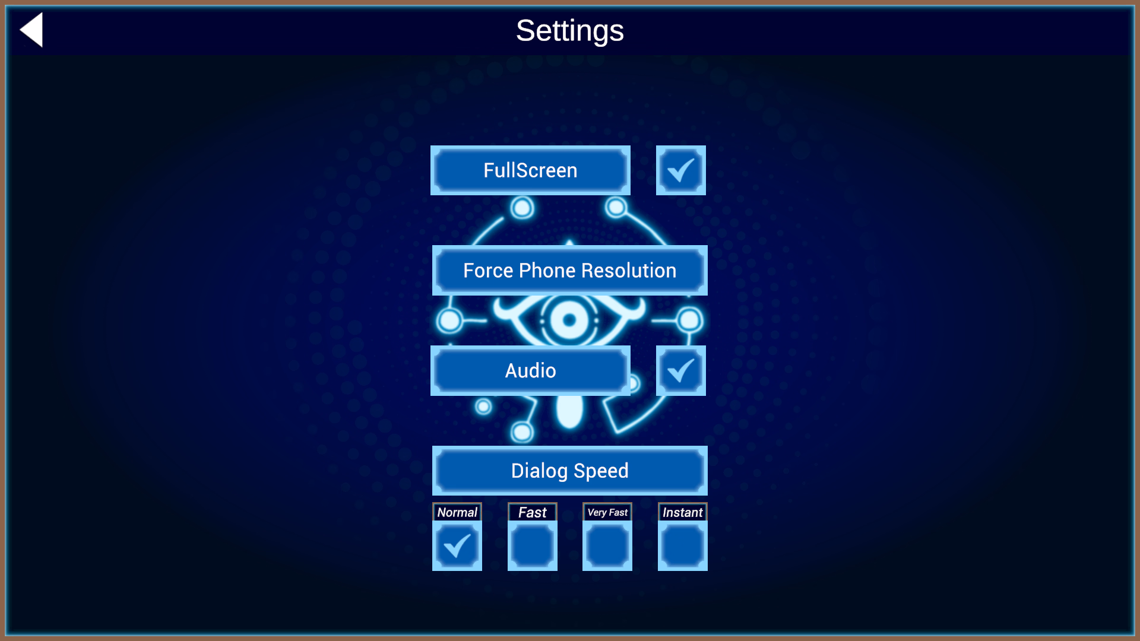Select the Normal dialog speed checkbox
1140x641 pixels.
[x=457, y=545]
